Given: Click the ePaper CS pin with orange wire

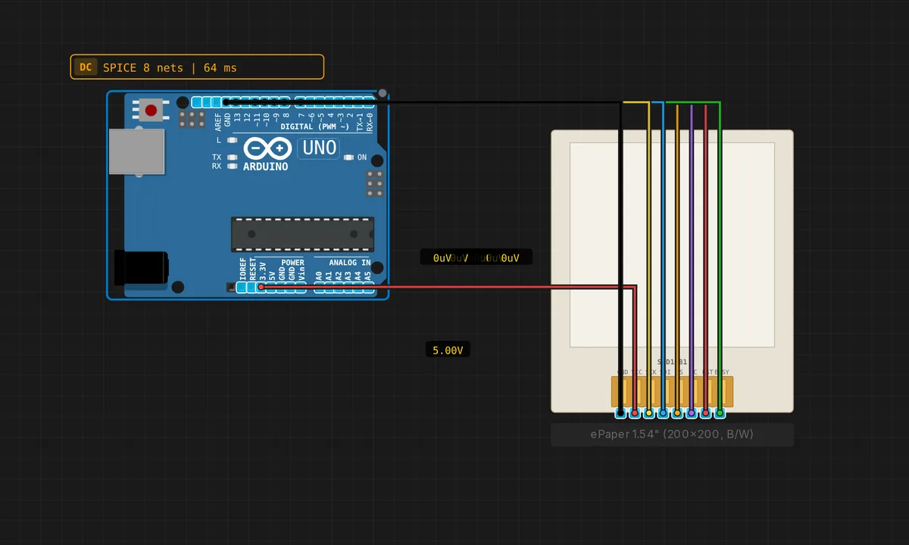Looking at the screenshot, I should [x=677, y=413].
